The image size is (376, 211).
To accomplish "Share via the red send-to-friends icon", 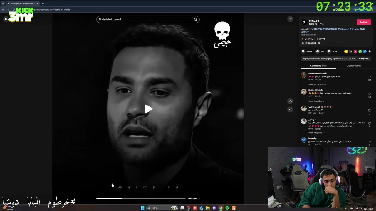I will tap(355, 52).
